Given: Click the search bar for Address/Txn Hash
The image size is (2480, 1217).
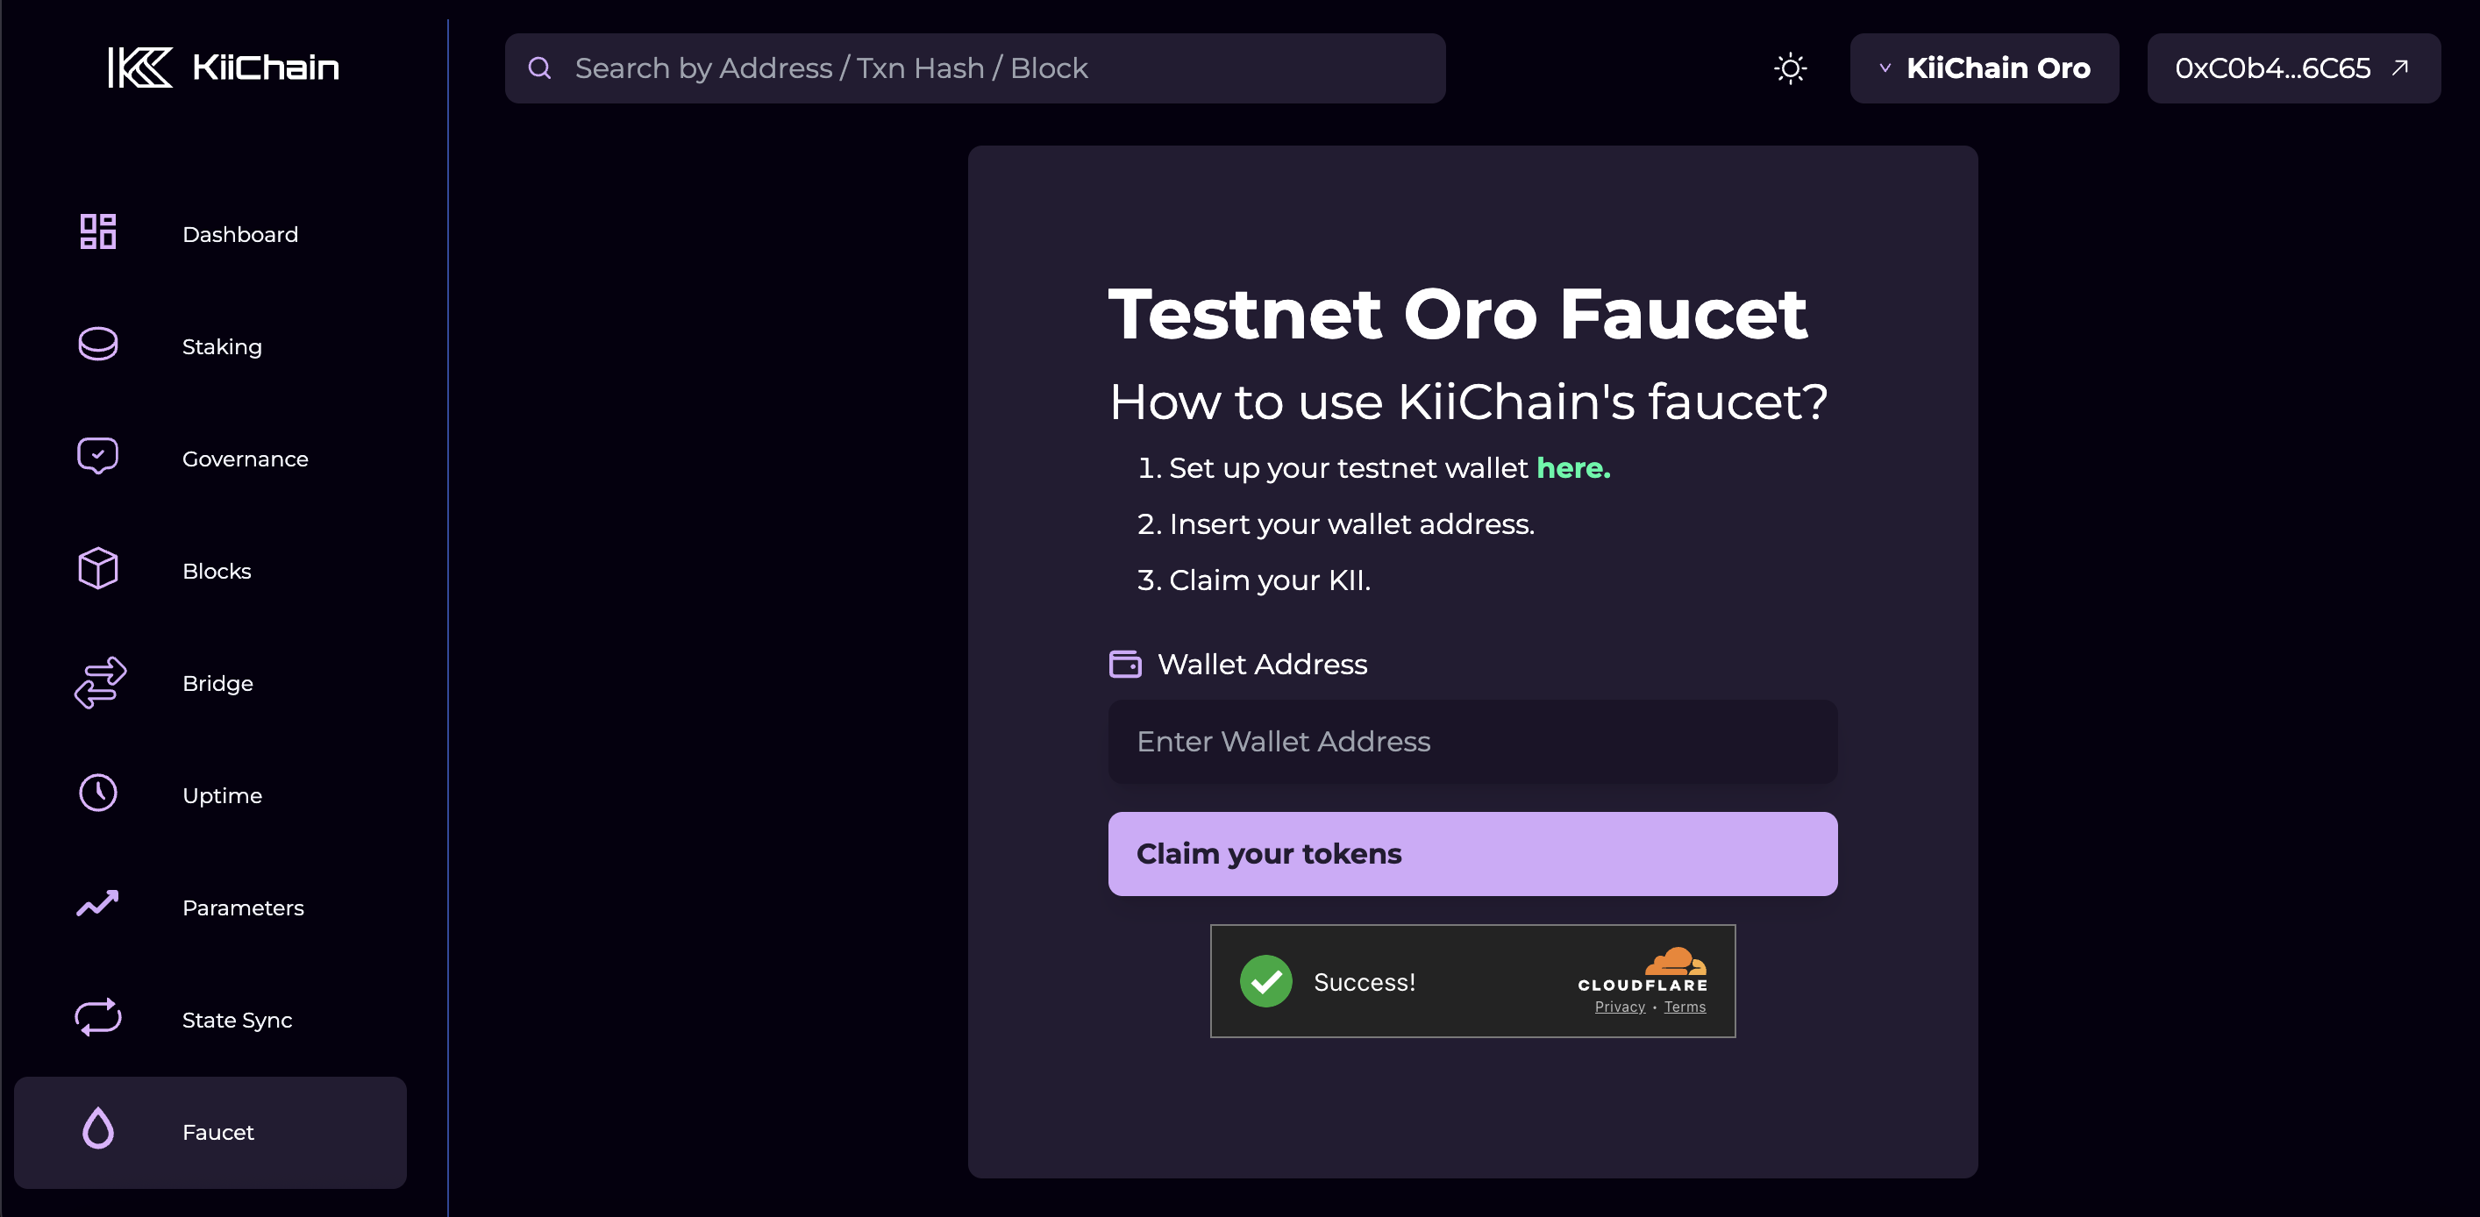Looking at the screenshot, I should click(x=974, y=68).
